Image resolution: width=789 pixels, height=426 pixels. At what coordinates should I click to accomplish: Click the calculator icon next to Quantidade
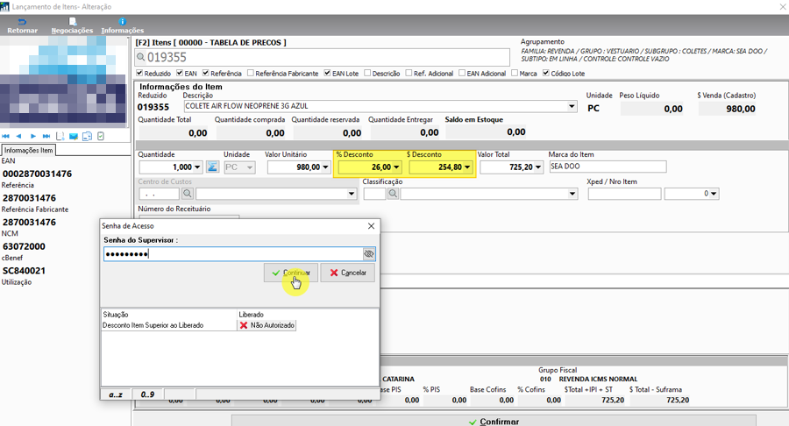click(212, 167)
